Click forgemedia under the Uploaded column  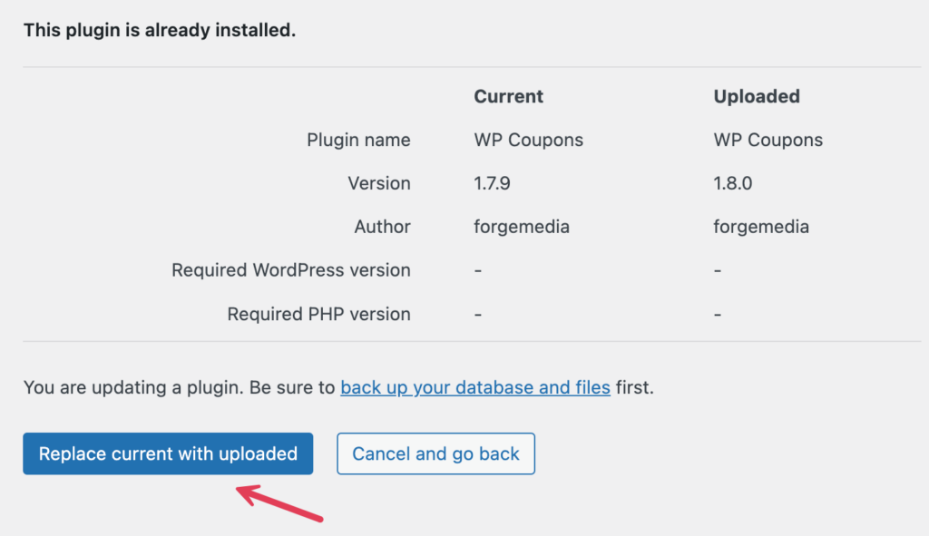[761, 227]
